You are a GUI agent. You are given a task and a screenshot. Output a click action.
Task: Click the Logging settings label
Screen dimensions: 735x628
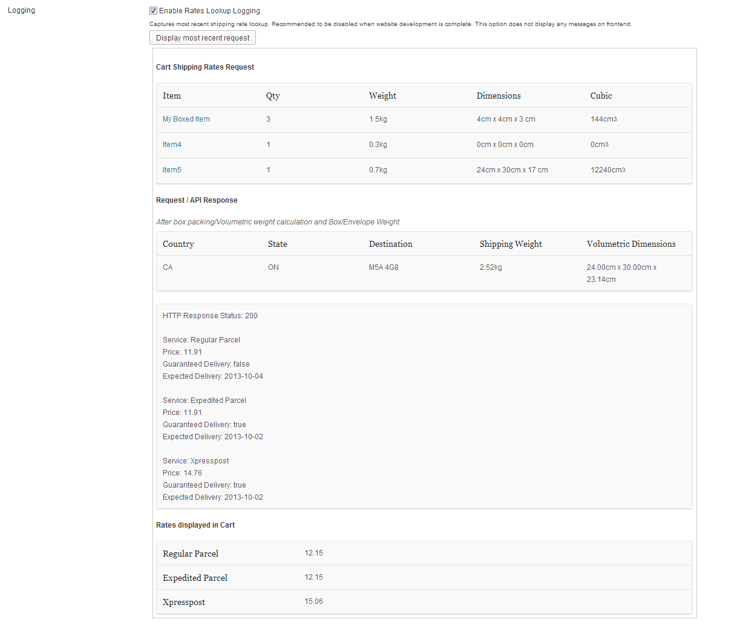tap(21, 10)
